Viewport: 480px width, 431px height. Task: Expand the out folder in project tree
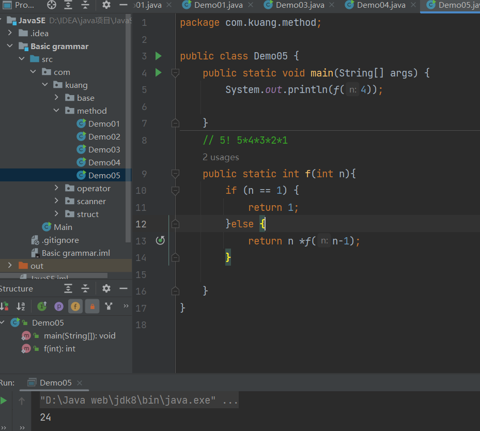point(10,266)
